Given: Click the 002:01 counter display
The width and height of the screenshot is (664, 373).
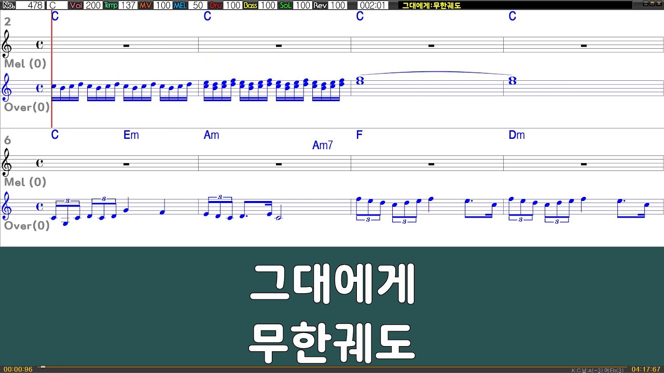Looking at the screenshot, I should pyautogui.click(x=372, y=5).
